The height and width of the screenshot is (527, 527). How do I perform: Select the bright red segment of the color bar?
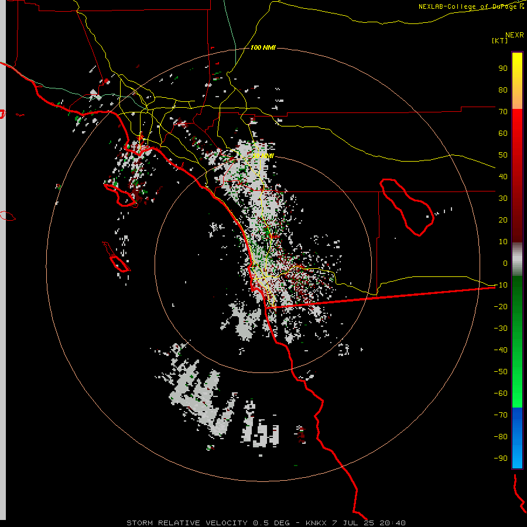point(517,174)
